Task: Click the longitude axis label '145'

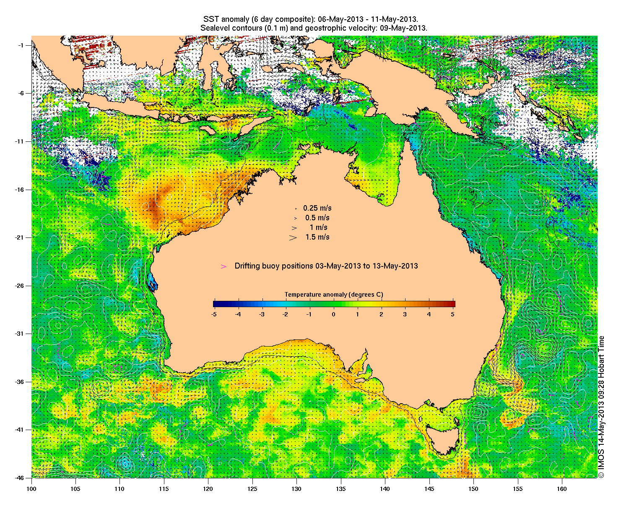Action: (429, 488)
